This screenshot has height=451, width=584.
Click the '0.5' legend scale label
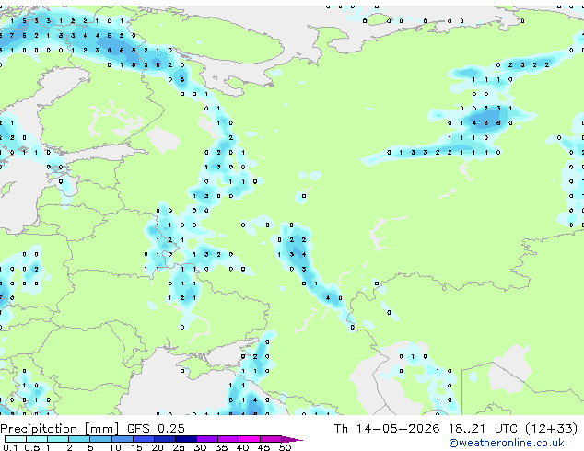pos(32,447)
